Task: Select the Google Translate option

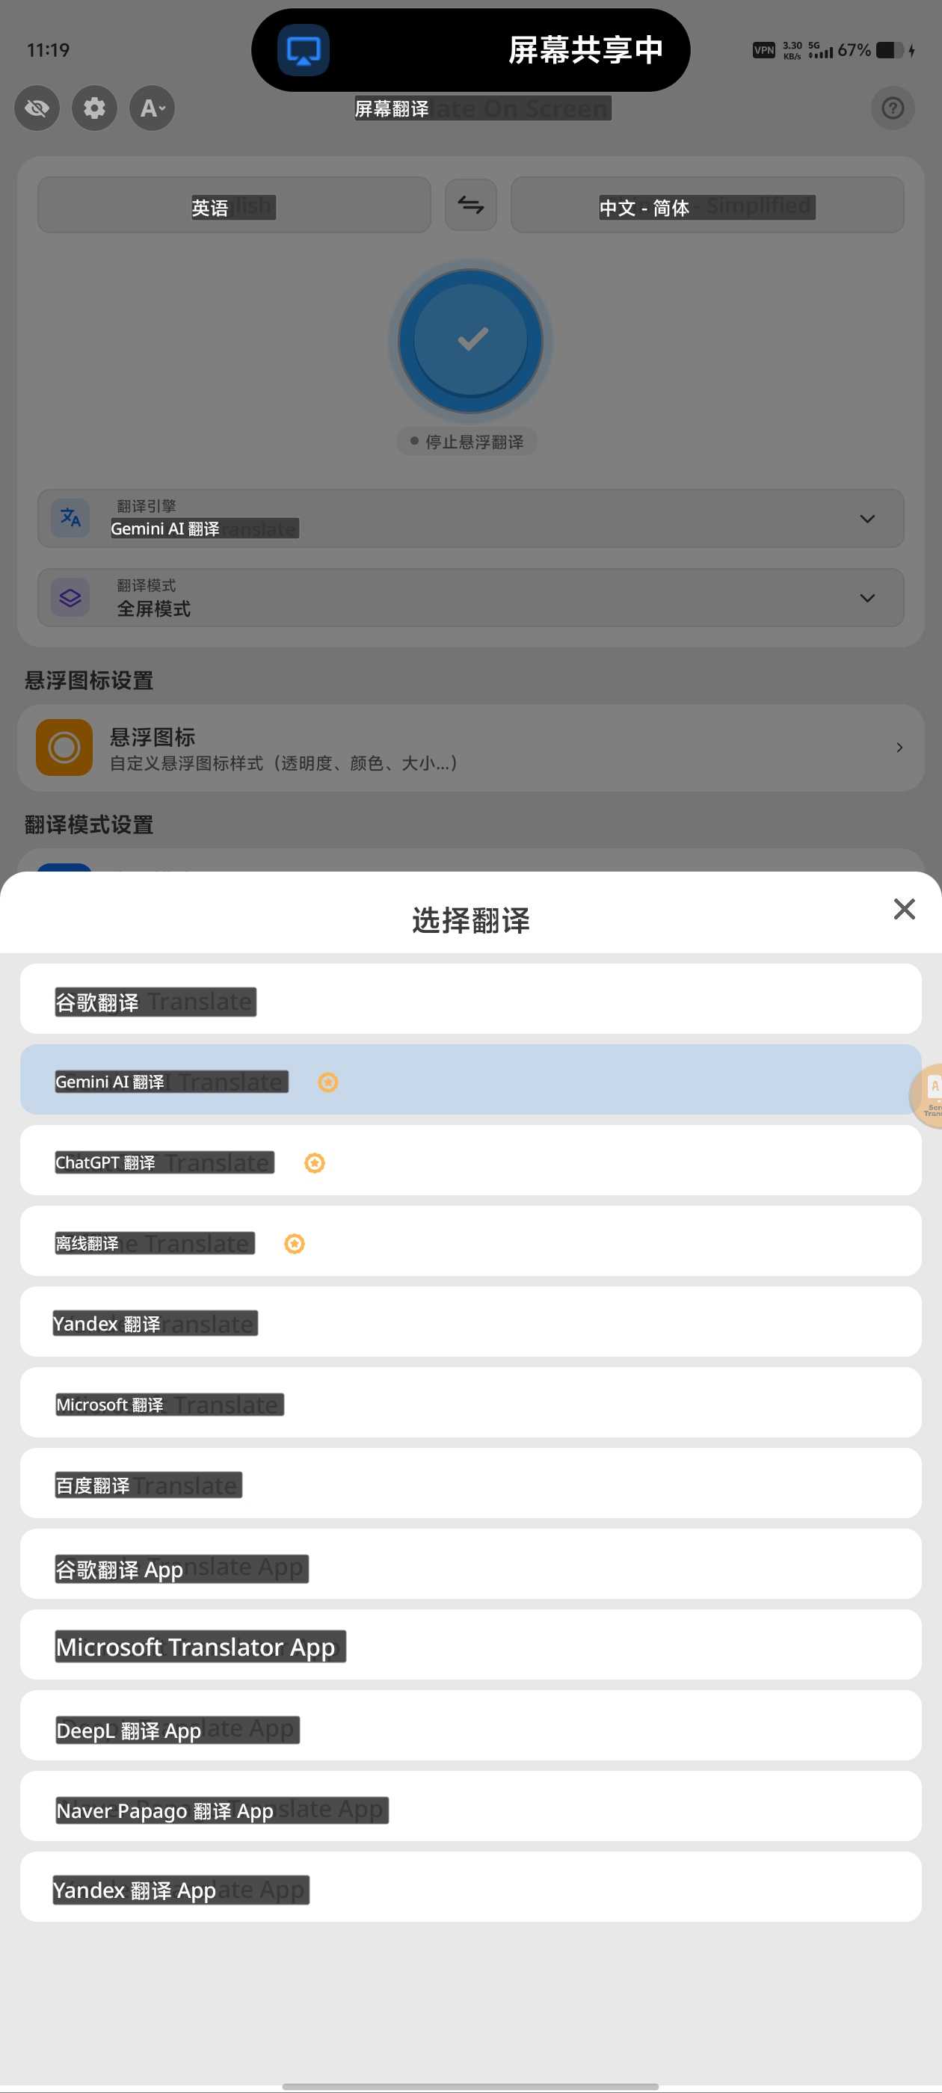Action: (x=470, y=999)
